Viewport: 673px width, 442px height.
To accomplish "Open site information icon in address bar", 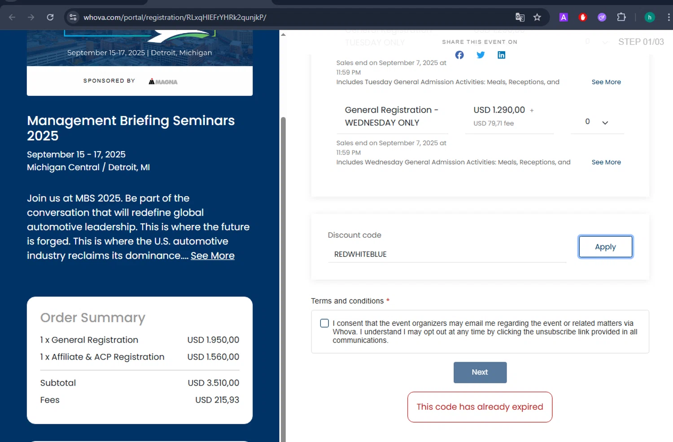I will coord(73,17).
